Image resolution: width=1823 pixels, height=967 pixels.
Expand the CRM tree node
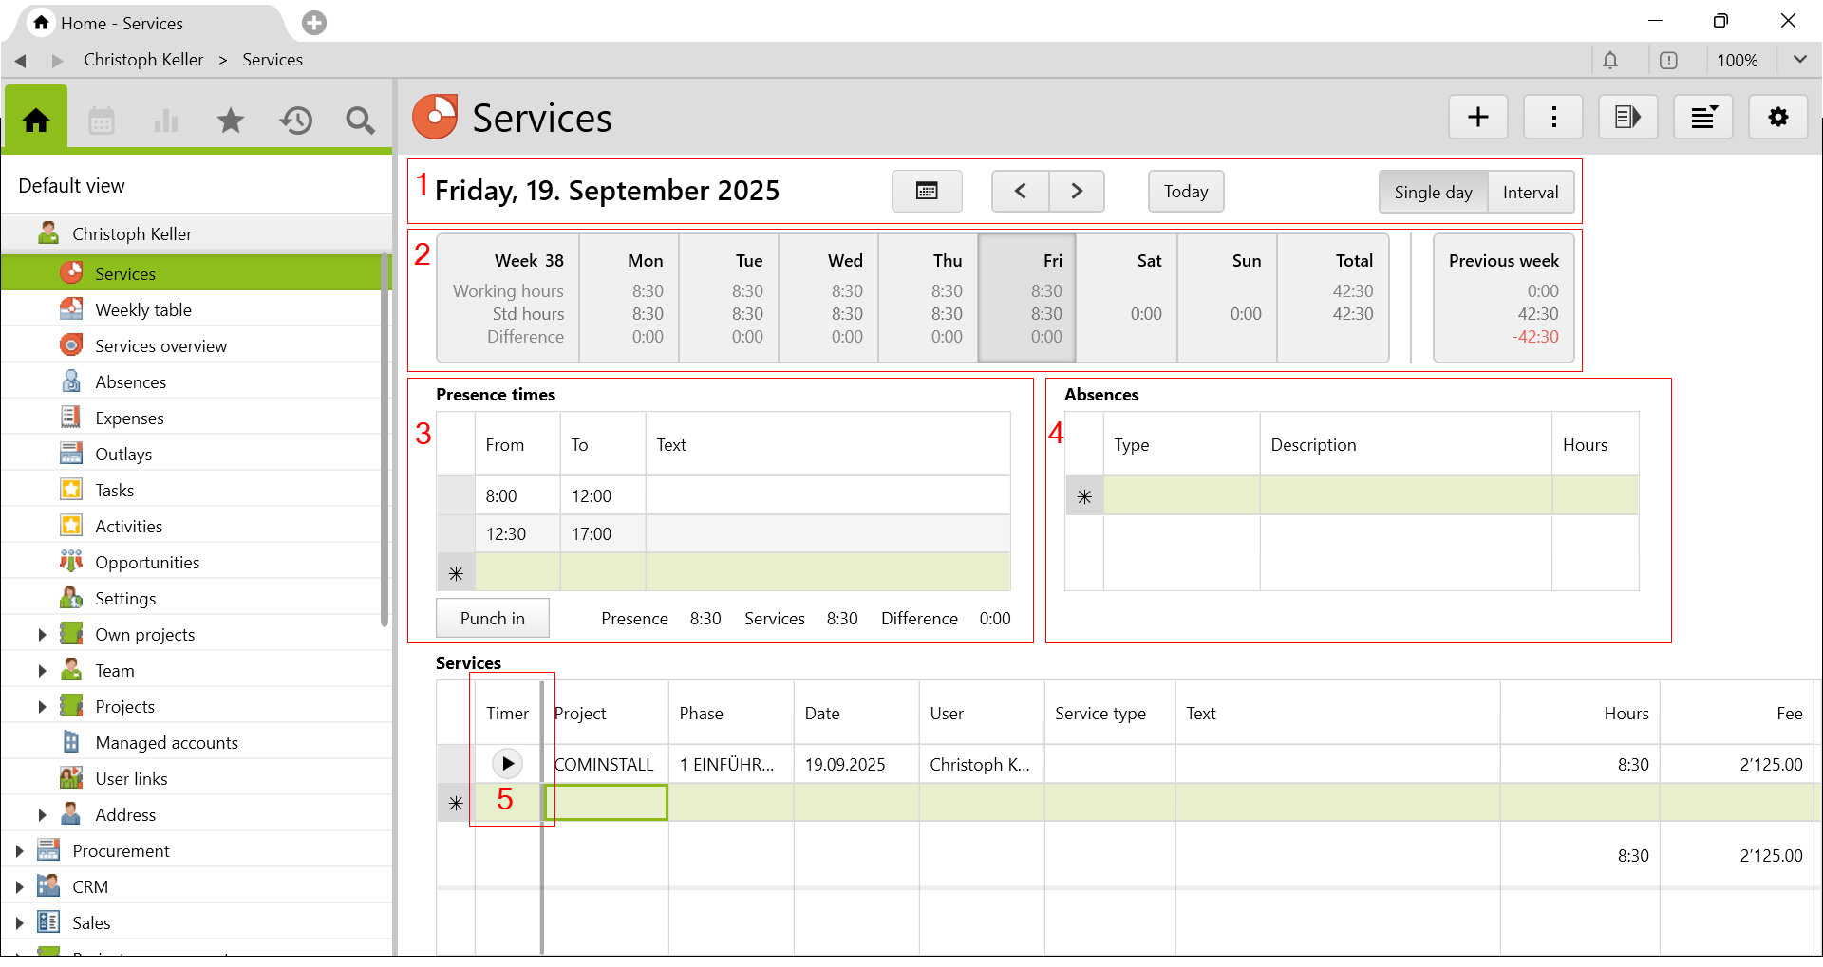19,887
